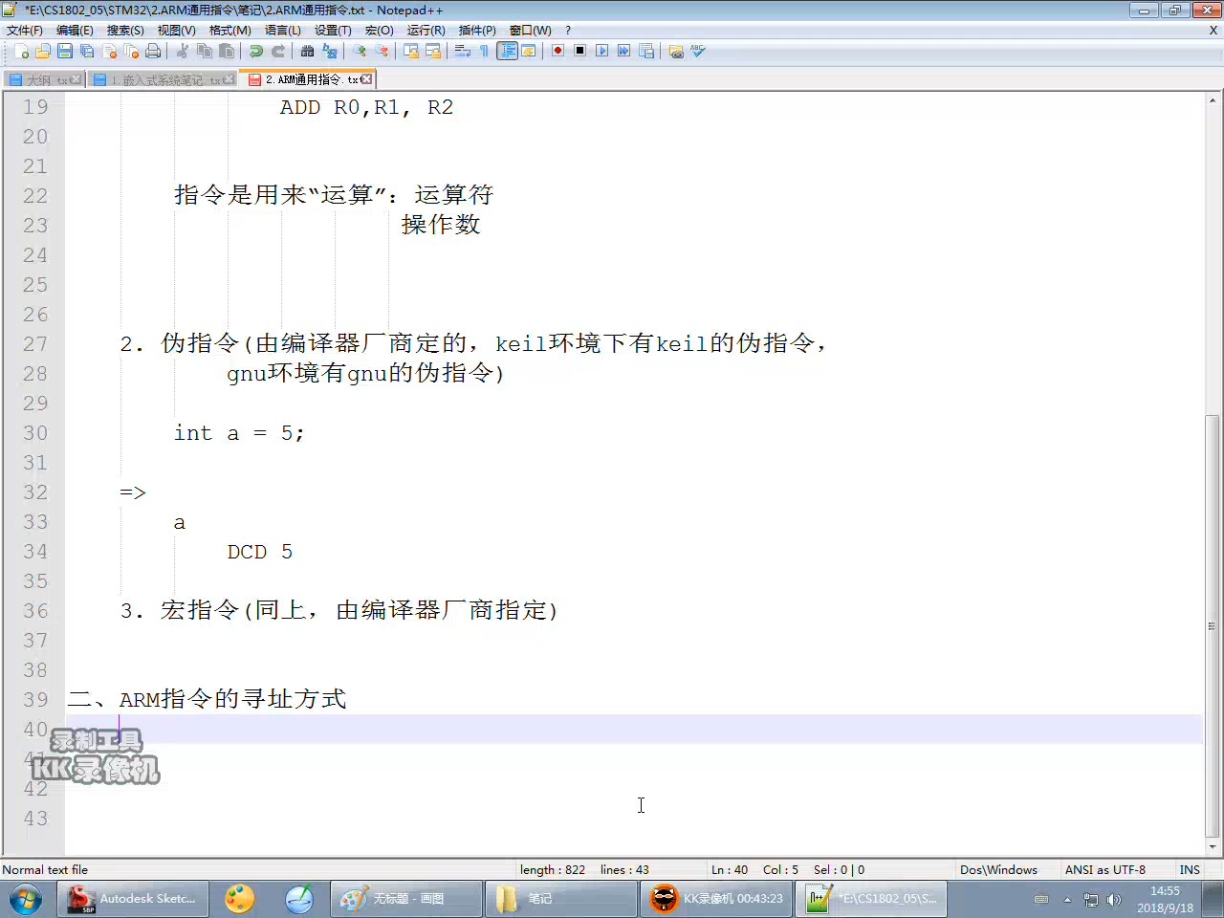Create a new file from toolbar
Image resolution: width=1224 pixels, height=918 pixels.
coord(21,51)
